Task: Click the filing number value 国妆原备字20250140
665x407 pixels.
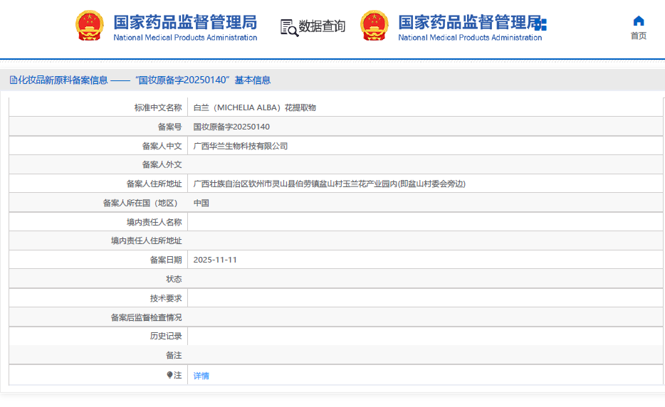Action: pos(231,127)
